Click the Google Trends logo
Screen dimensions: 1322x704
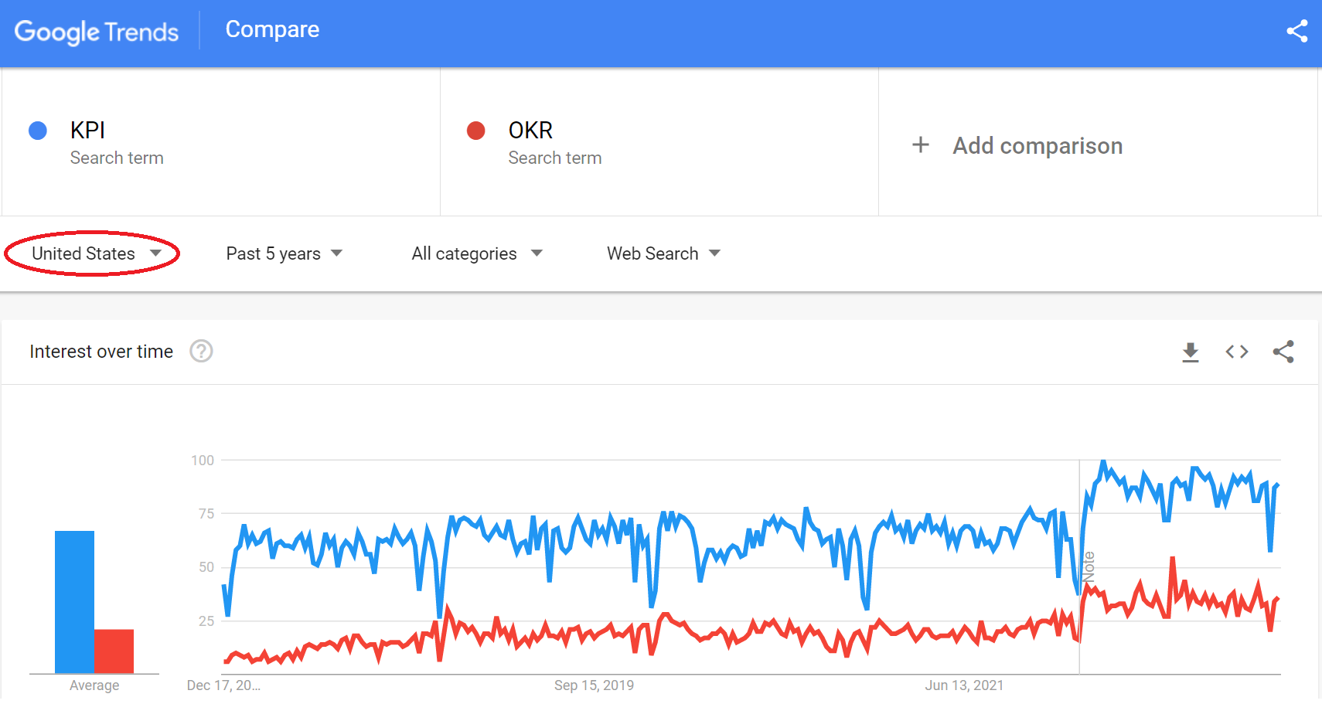[97, 32]
